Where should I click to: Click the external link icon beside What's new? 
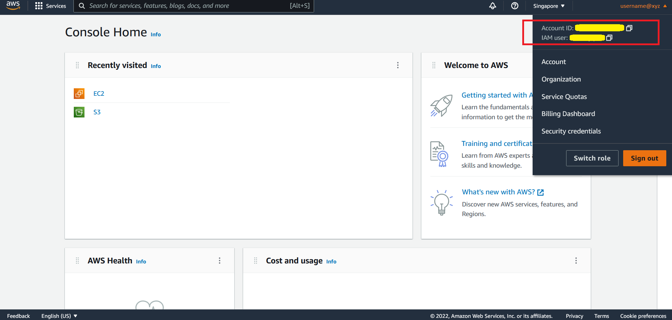(540, 193)
